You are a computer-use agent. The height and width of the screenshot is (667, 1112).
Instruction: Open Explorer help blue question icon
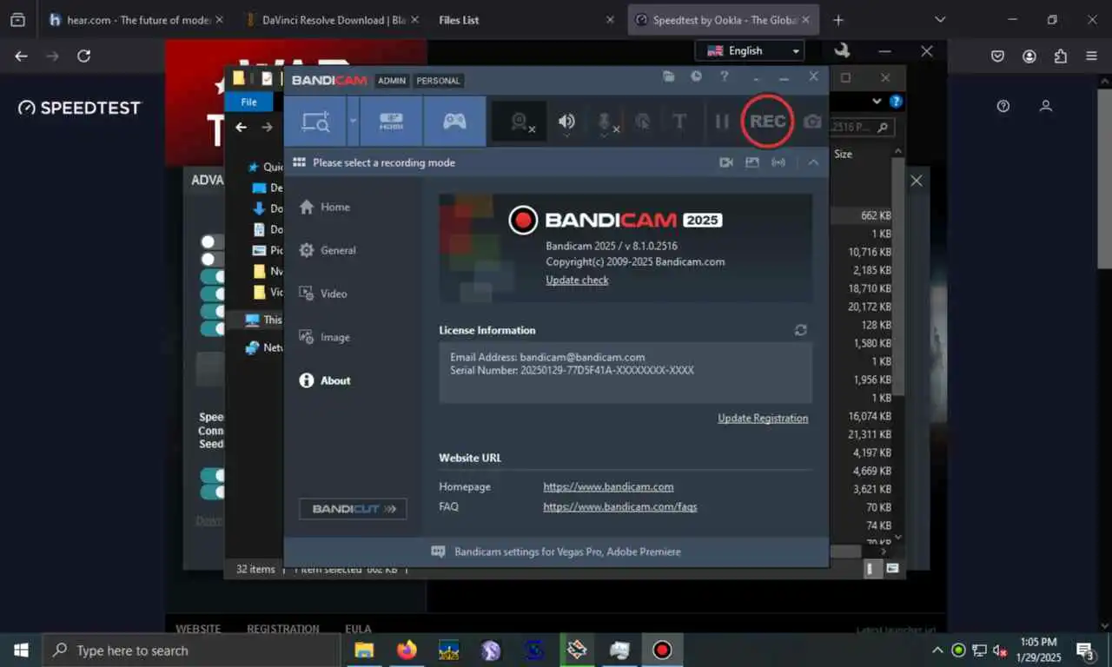[897, 102]
